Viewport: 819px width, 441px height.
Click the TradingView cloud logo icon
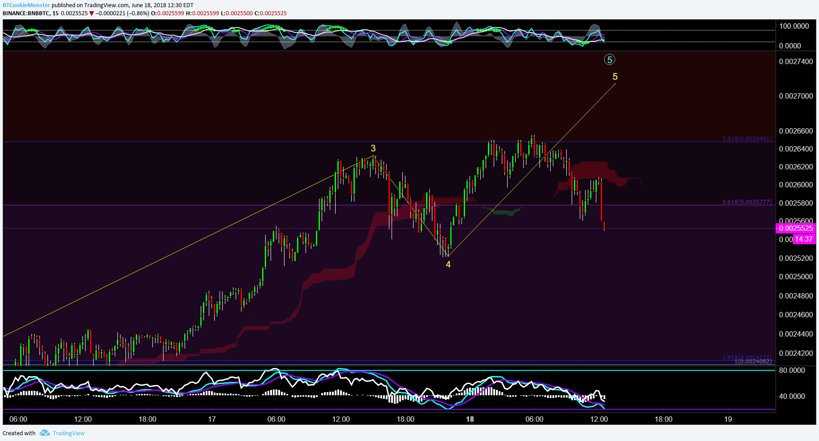(x=44, y=432)
